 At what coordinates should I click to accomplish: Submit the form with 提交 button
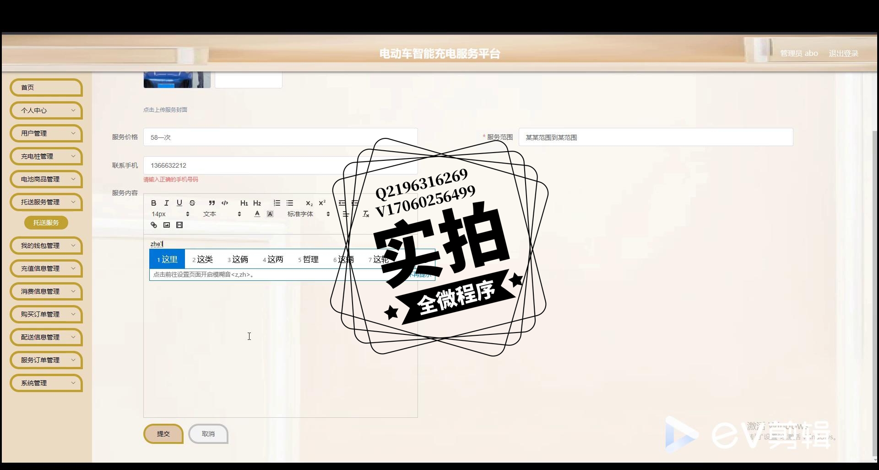click(163, 434)
